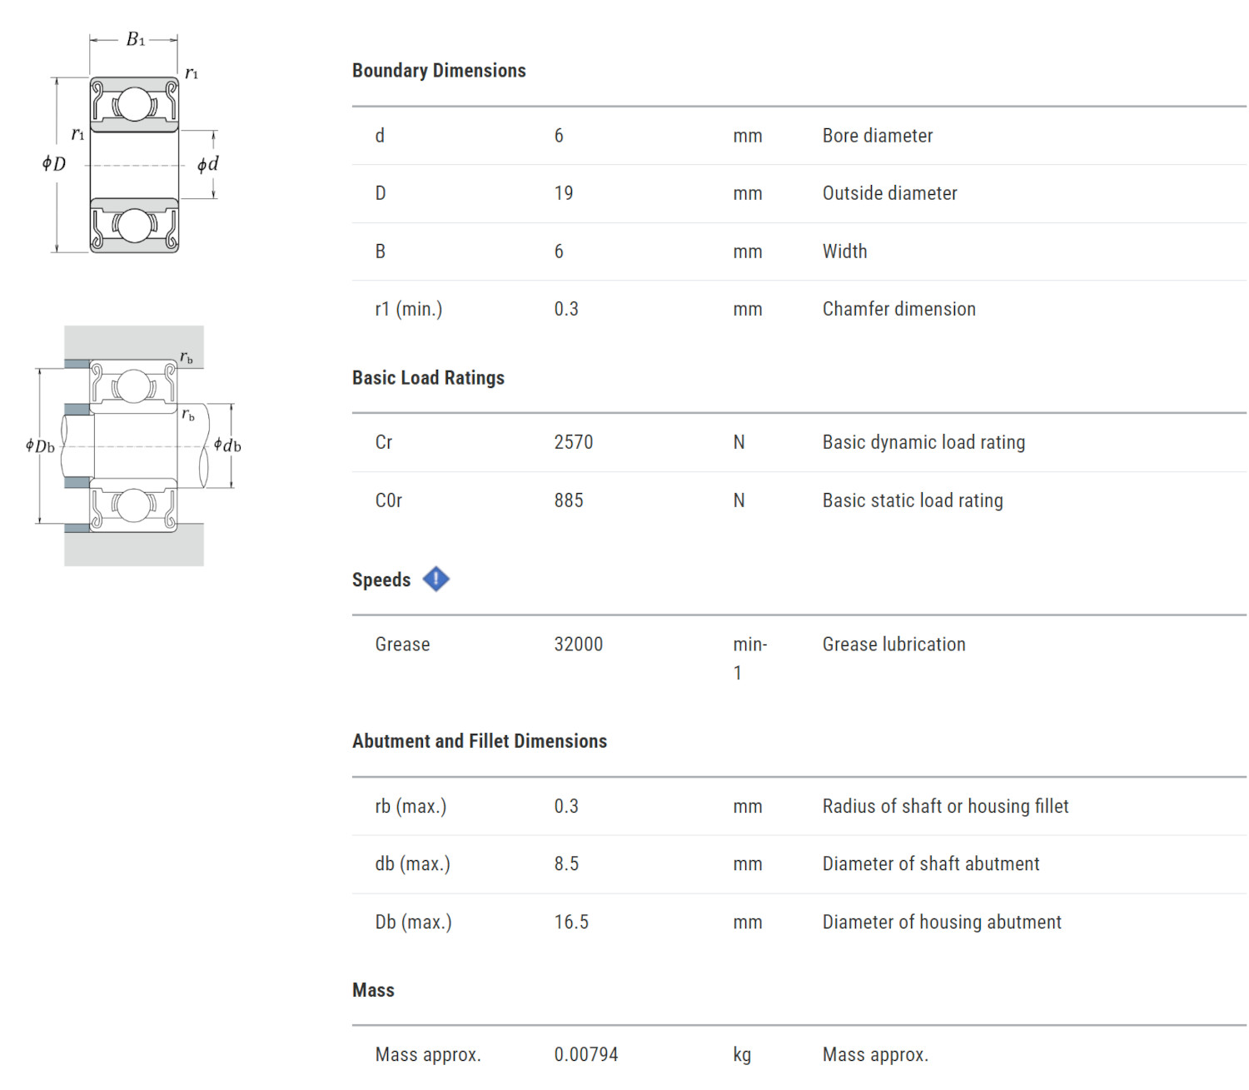Click the Abutment and Fillet Dimensions heading
Screen dimensions: 1249x1090
tap(480, 741)
